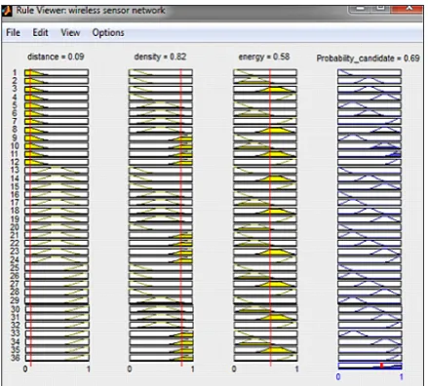
Task: Click rule 34 density membership plot
Action: (161, 341)
